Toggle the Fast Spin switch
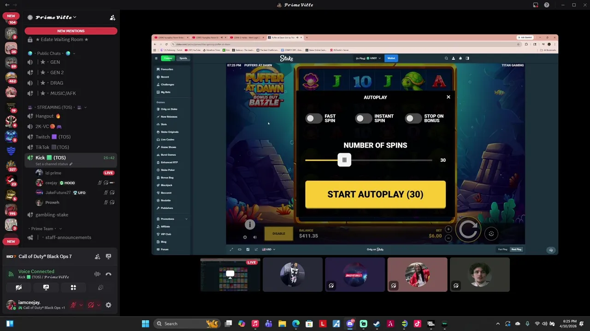Screen dimensions: 590x331 pos(313,119)
